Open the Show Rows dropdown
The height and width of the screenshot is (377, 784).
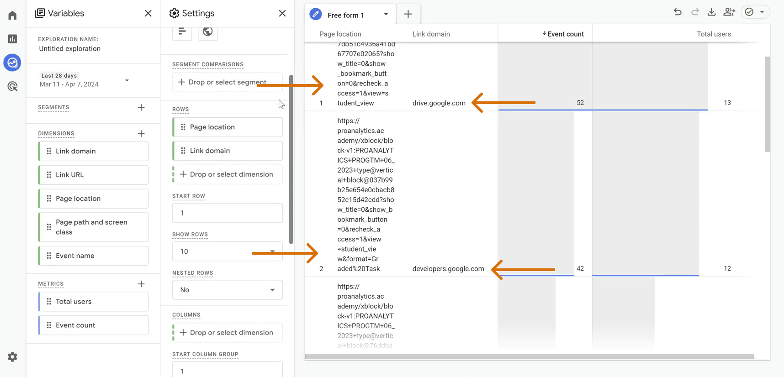(228, 251)
